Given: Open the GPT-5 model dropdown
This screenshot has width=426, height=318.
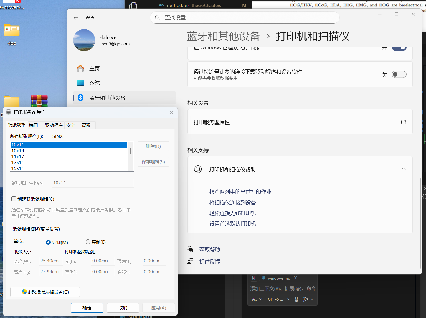Looking at the screenshot, I should [x=279, y=299].
